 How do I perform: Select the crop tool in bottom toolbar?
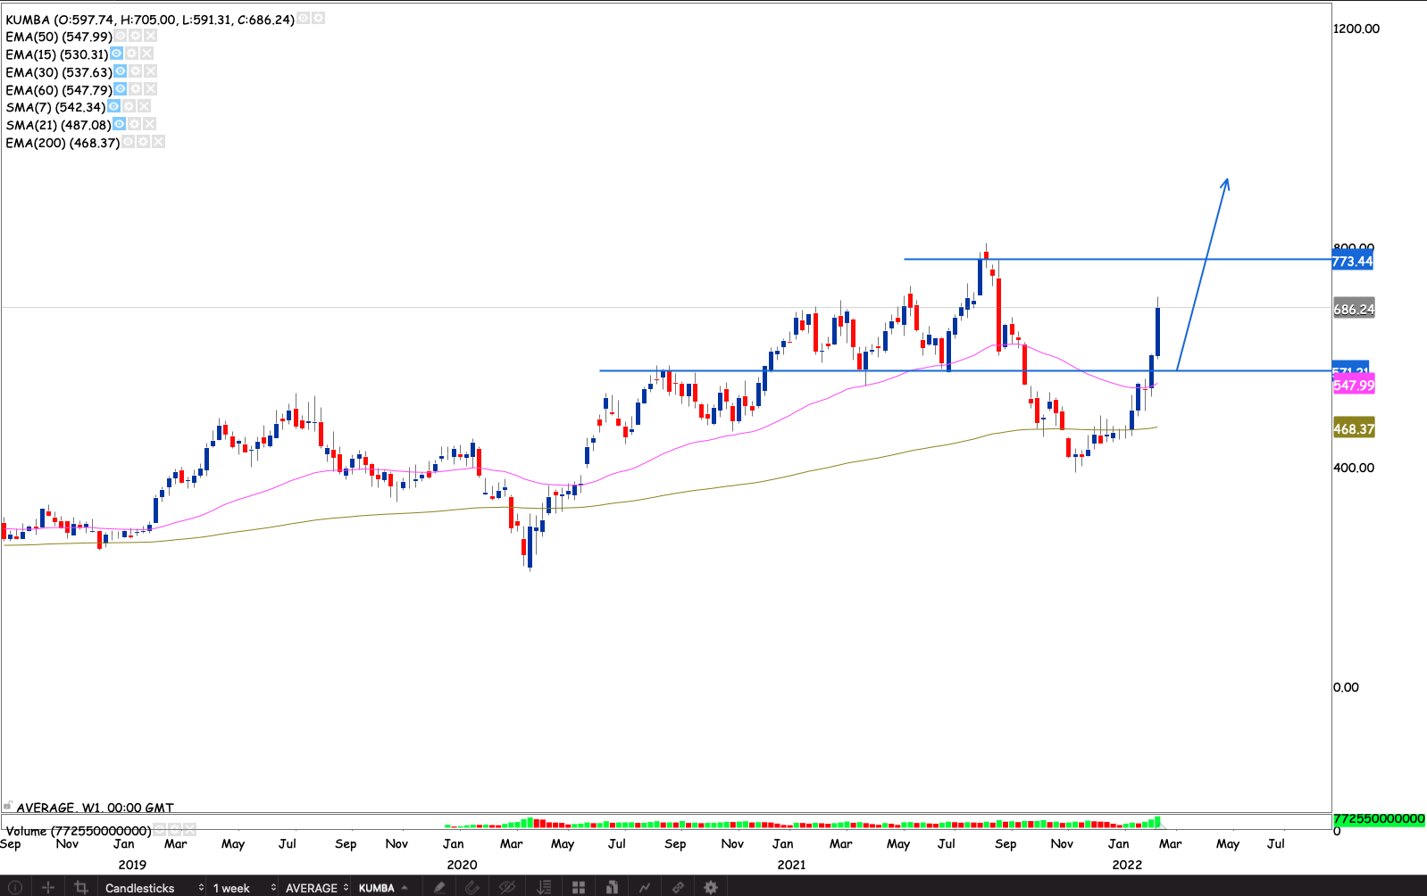coord(81,887)
